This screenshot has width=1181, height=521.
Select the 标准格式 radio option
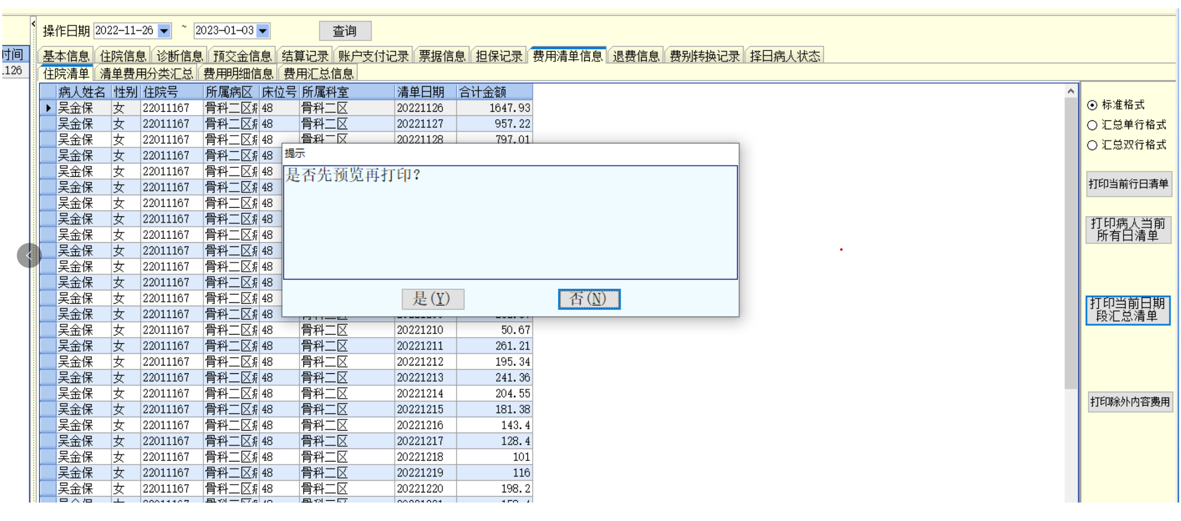pyautogui.click(x=1092, y=105)
